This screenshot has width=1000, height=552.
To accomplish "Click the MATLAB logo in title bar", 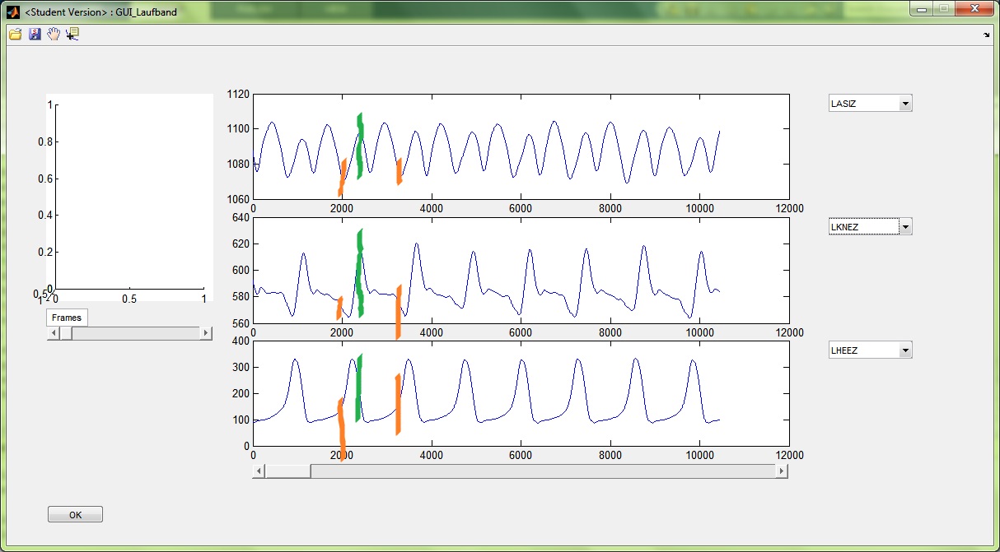I will pos(12,12).
